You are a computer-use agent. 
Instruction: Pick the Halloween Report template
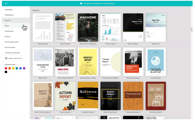(88, 96)
